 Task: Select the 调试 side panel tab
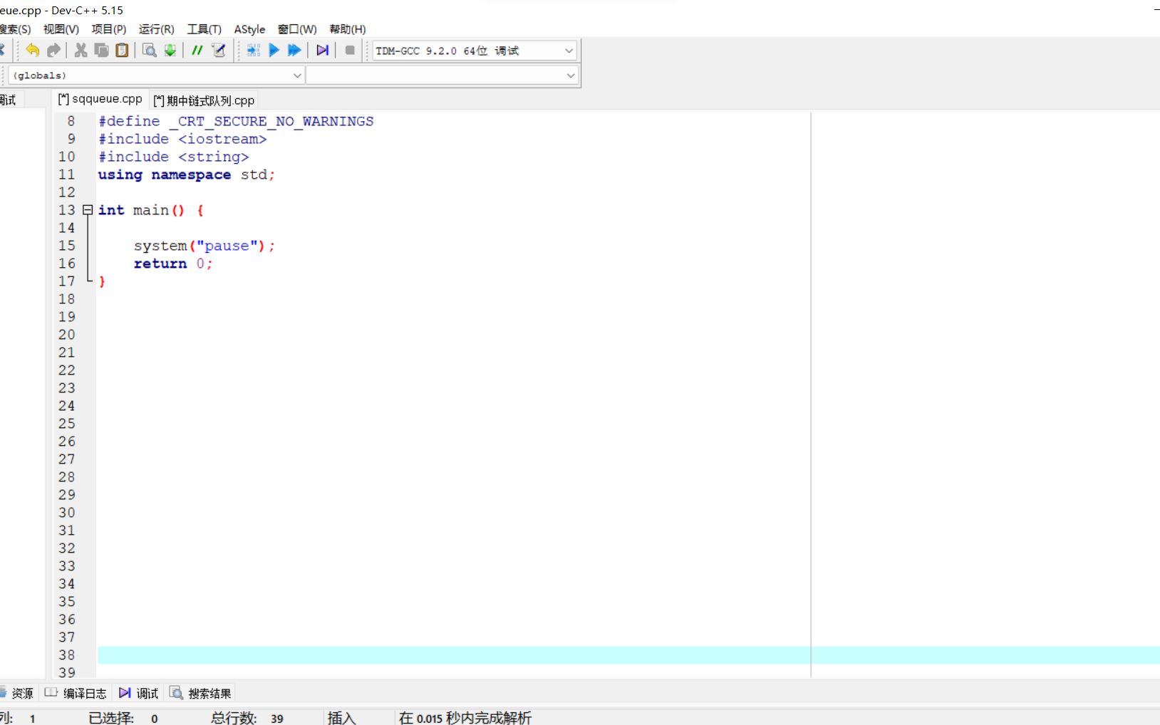[9, 100]
